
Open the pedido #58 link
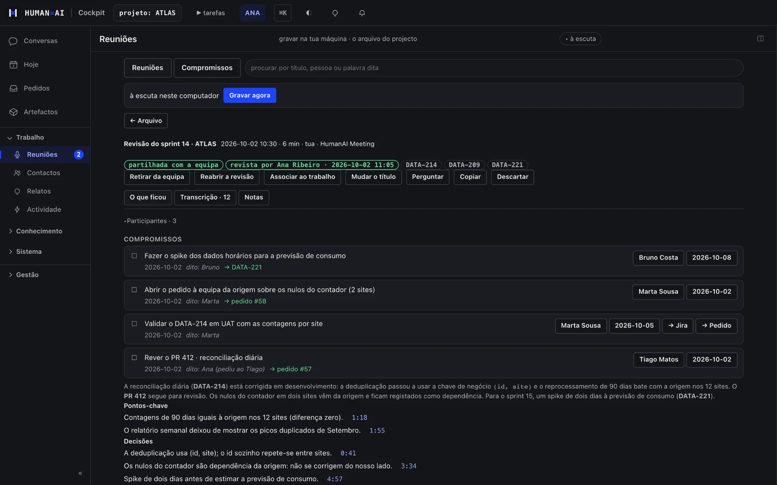click(245, 301)
